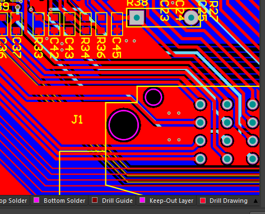Click the R36 resistor designator text
This screenshot has width=265, height=214.
101,48
